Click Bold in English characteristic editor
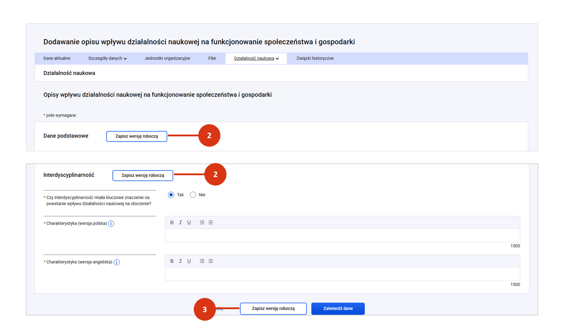 click(x=172, y=261)
